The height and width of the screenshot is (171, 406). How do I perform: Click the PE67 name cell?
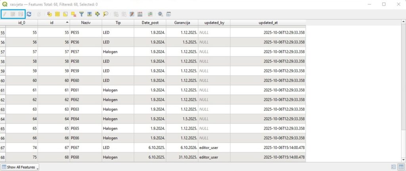pos(86,148)
